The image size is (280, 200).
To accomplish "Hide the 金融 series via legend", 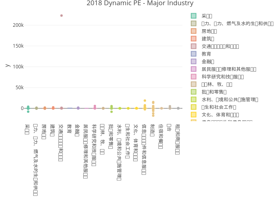I will (208, 61).
